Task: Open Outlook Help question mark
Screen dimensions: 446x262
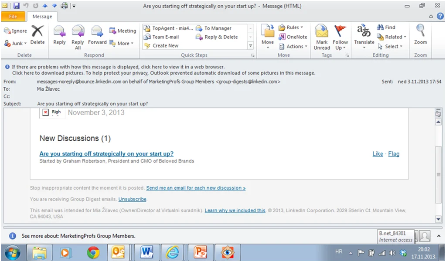Action: pyautogui.click(x=440, y=16)
